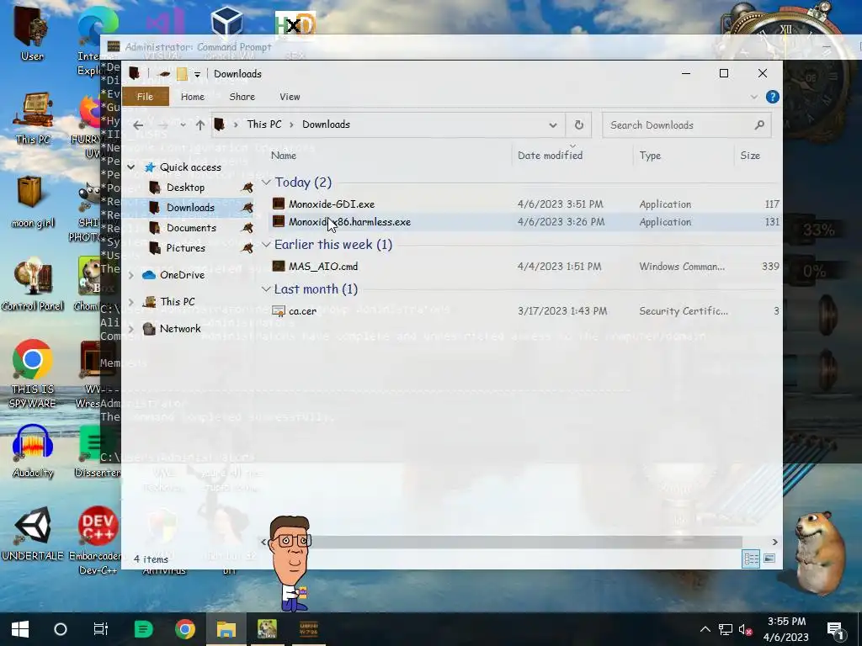Select Monoxide-GDI.exe file
The width and height of the screenshot is (862, 646).
pyautogui.click(x=525, y=204)
